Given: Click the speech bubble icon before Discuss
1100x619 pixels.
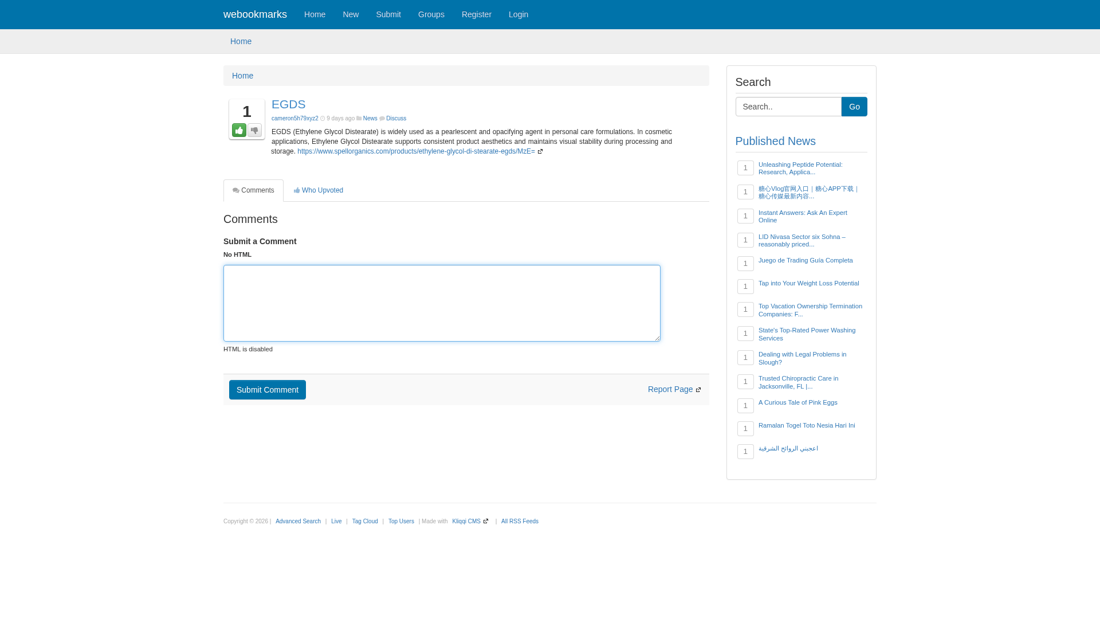Looking at the screenshot, I should (x=382, y=118).
